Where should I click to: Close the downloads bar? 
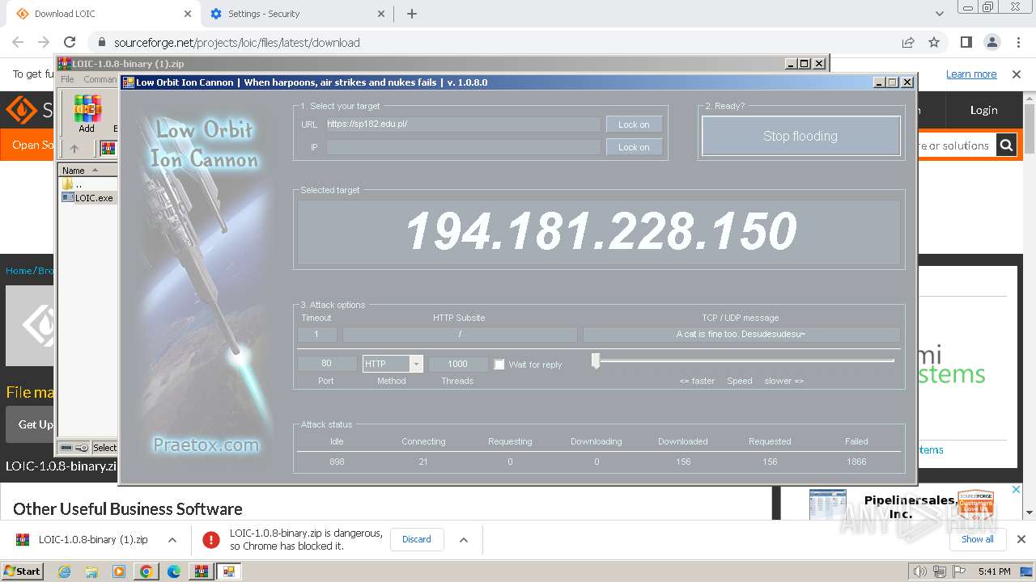[1021, 539]
